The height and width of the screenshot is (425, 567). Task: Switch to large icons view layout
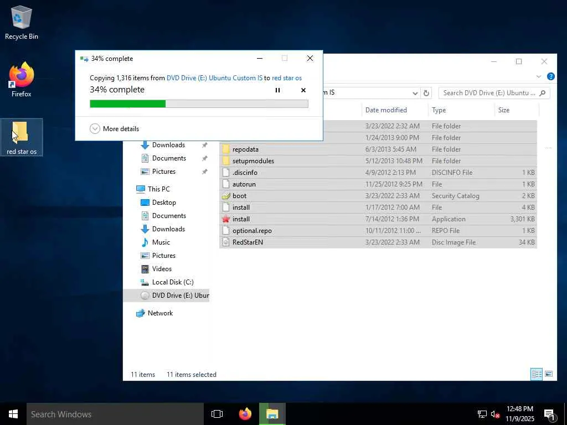click(549, 374)
